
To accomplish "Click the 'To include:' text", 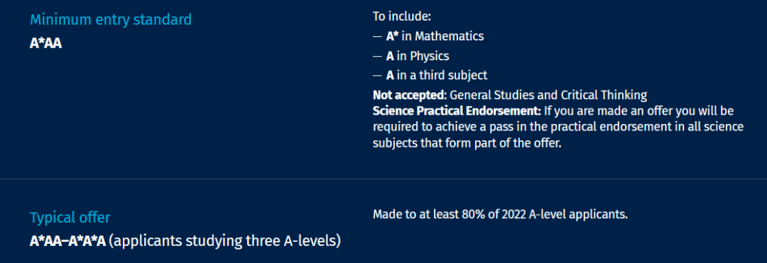I will (401, 16).
